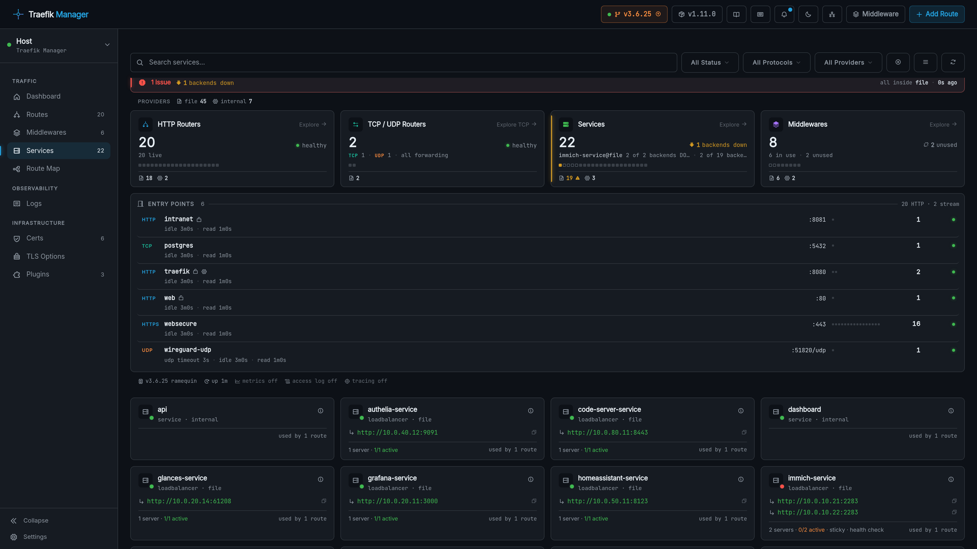Image resolution: width=977 pixels, height=549 pixels.
Task: Open Route Map in the sidebar
Action: coord(59,169)
